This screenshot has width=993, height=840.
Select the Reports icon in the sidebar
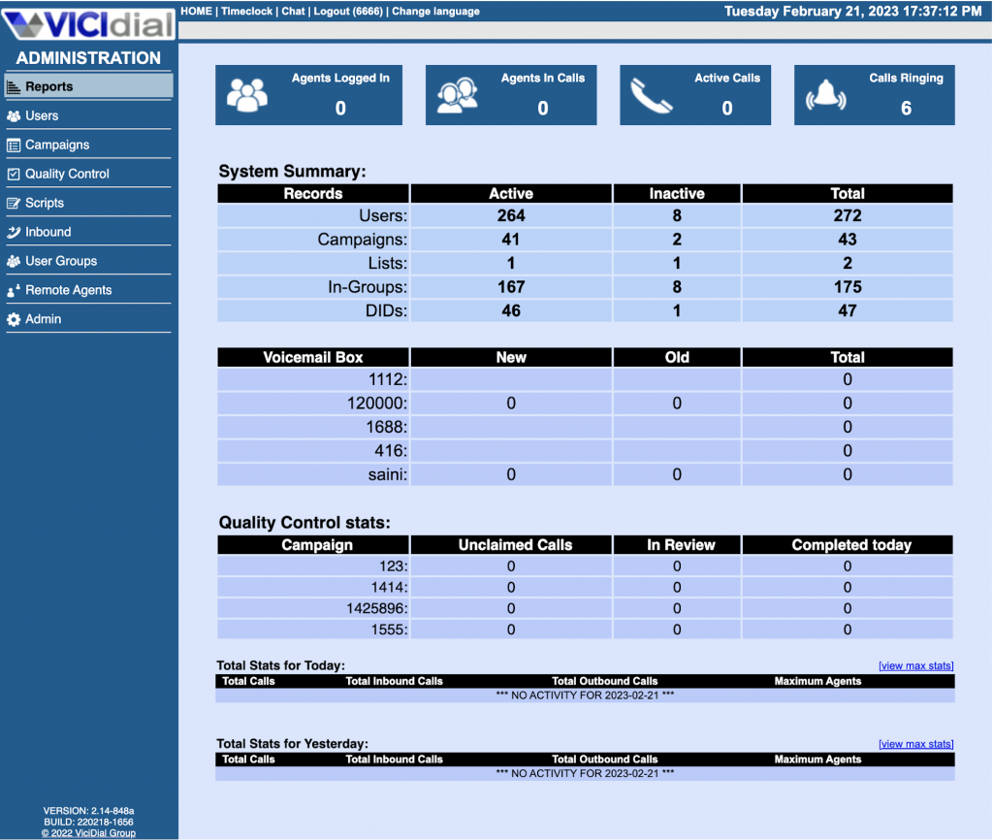tap(14, 87)
